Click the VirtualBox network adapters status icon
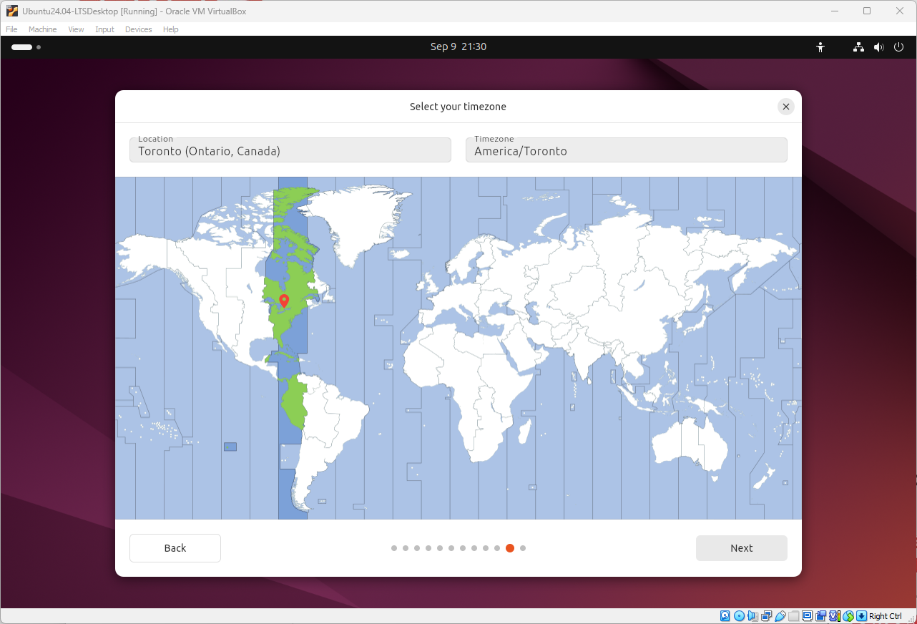 pos(767,616)
